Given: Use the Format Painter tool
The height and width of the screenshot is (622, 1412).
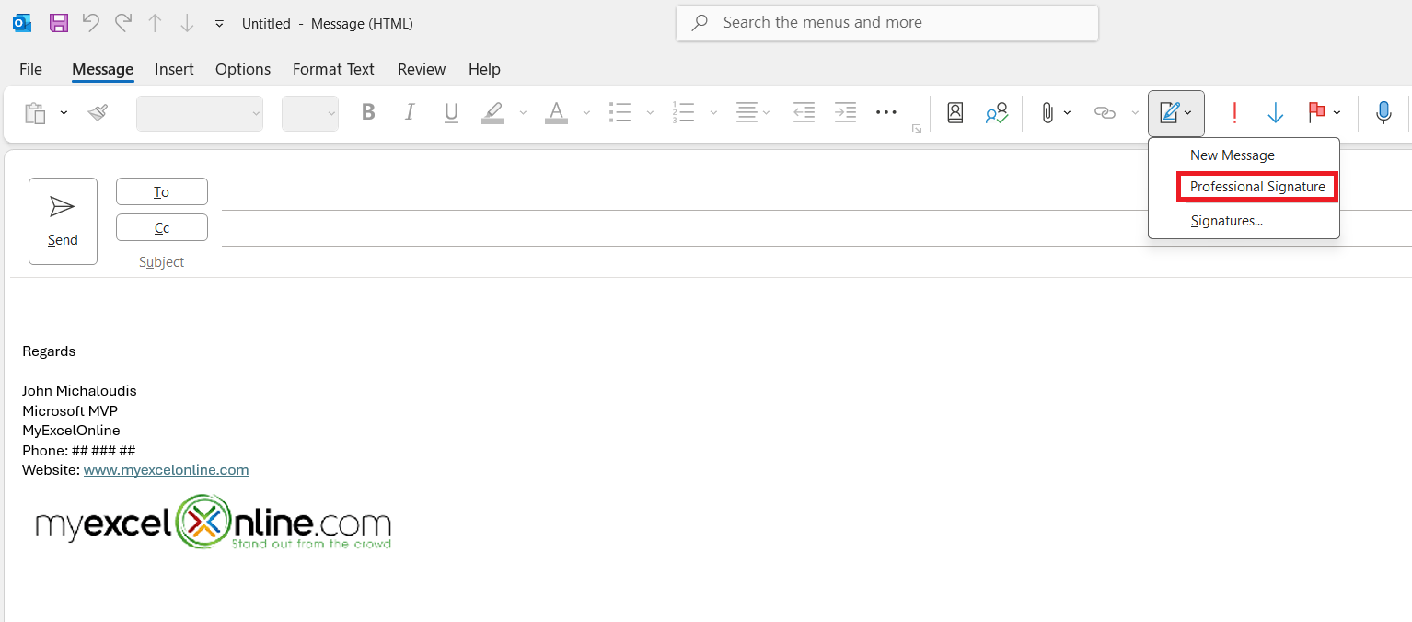Looking at the screenshot, I should (97, 112).
